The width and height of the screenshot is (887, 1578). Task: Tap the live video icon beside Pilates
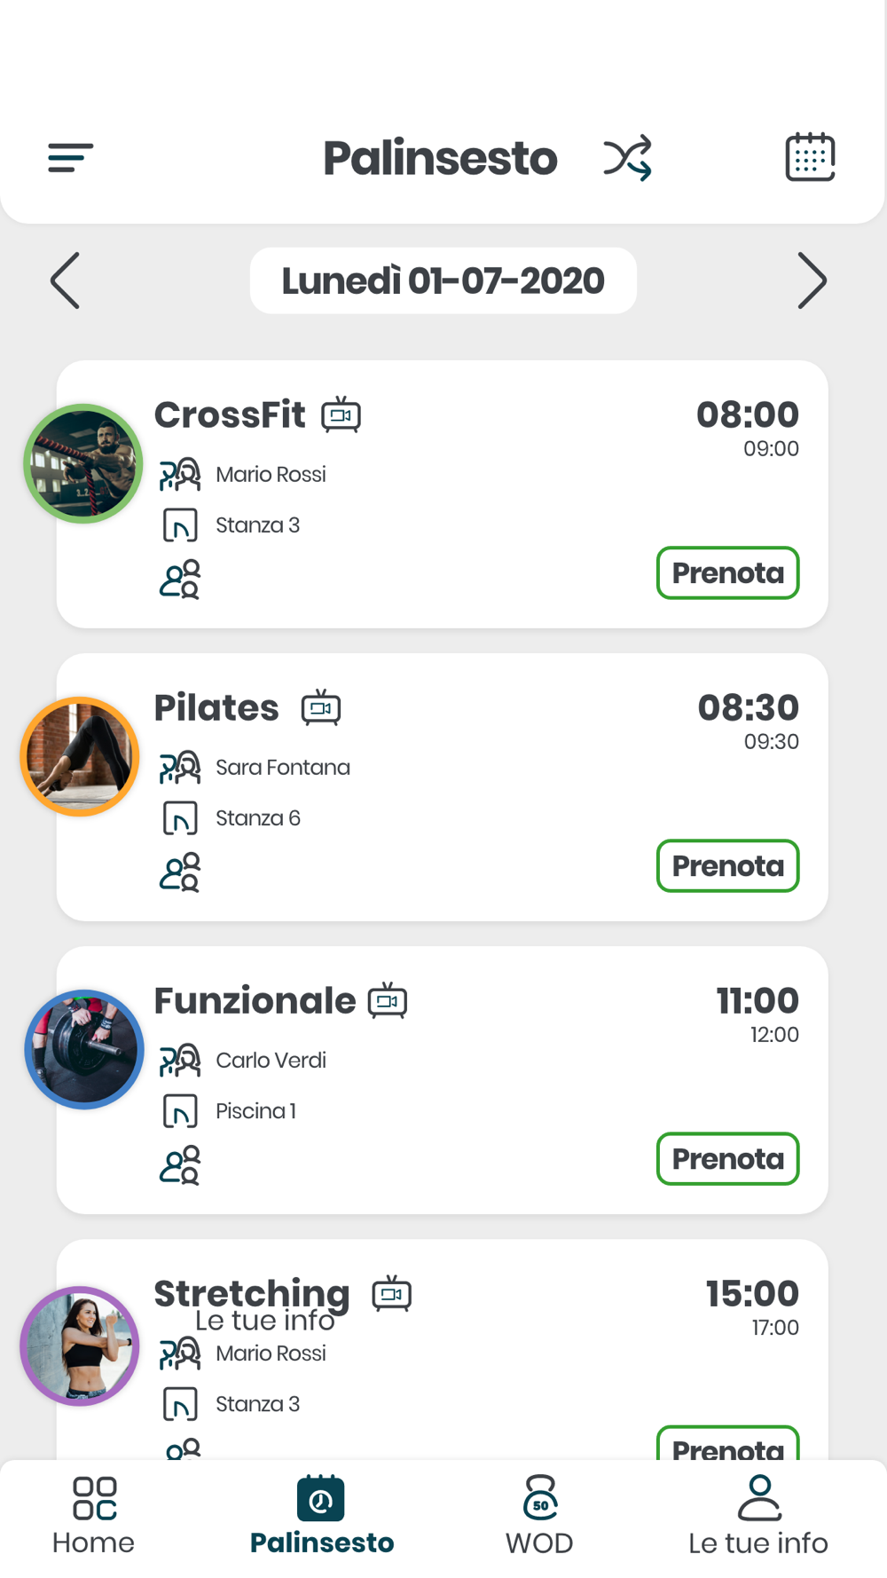(x=321, y=707)
